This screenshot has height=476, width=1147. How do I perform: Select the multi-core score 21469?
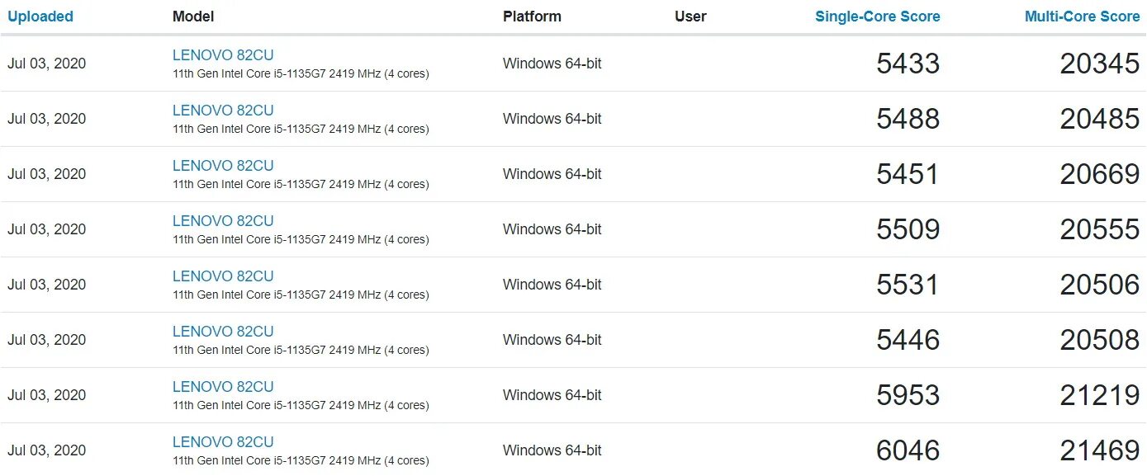[x=1100, y=450]
